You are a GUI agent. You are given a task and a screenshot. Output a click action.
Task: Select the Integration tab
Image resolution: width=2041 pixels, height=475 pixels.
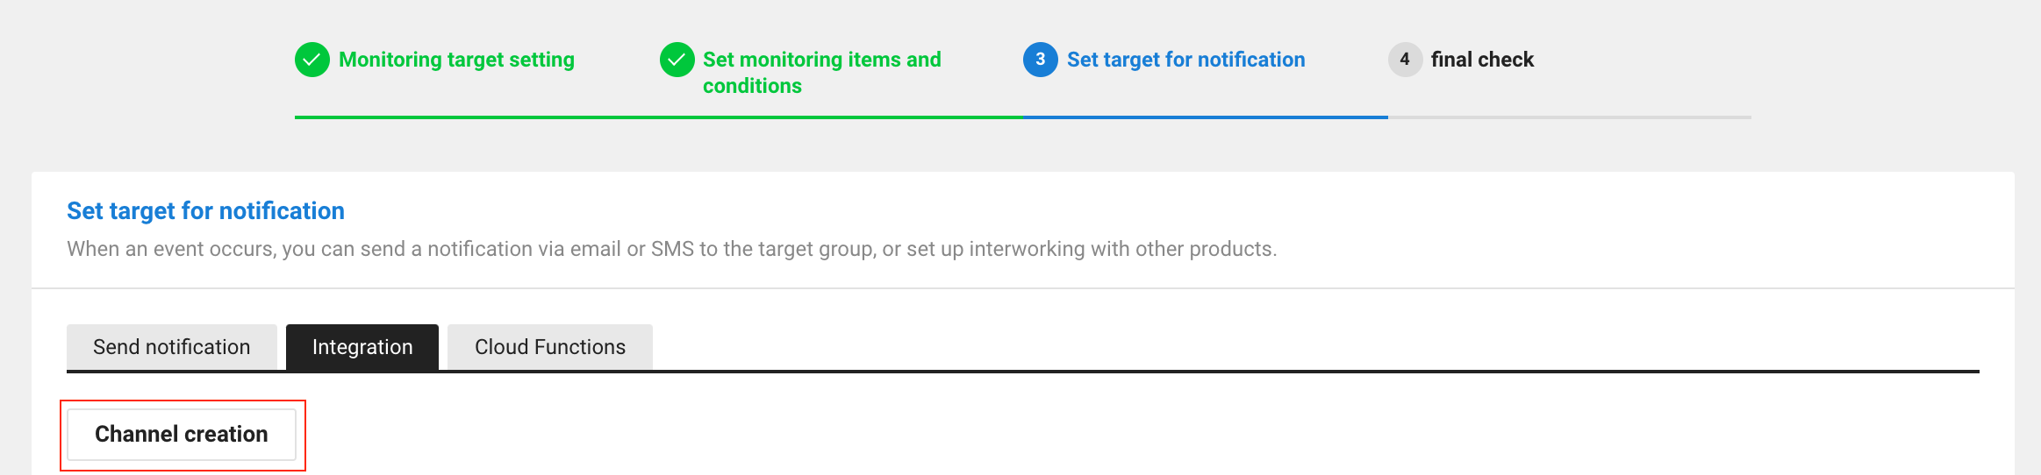(x=362, y=347)
